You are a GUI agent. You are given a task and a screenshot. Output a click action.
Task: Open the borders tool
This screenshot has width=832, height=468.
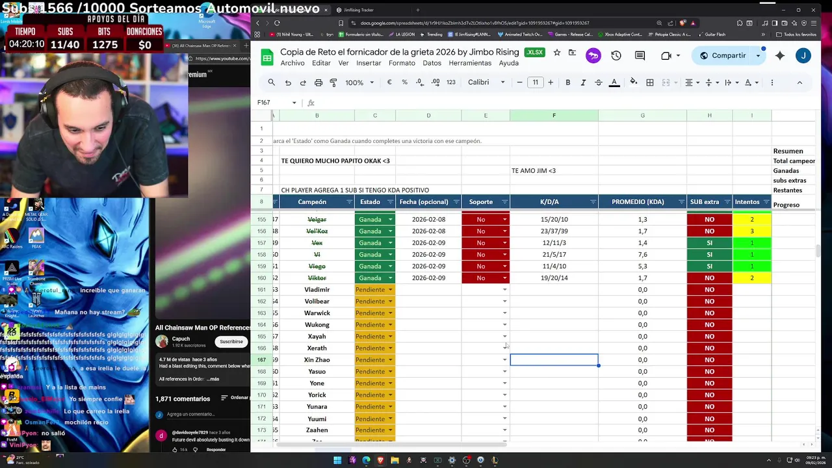pos(650,83)
